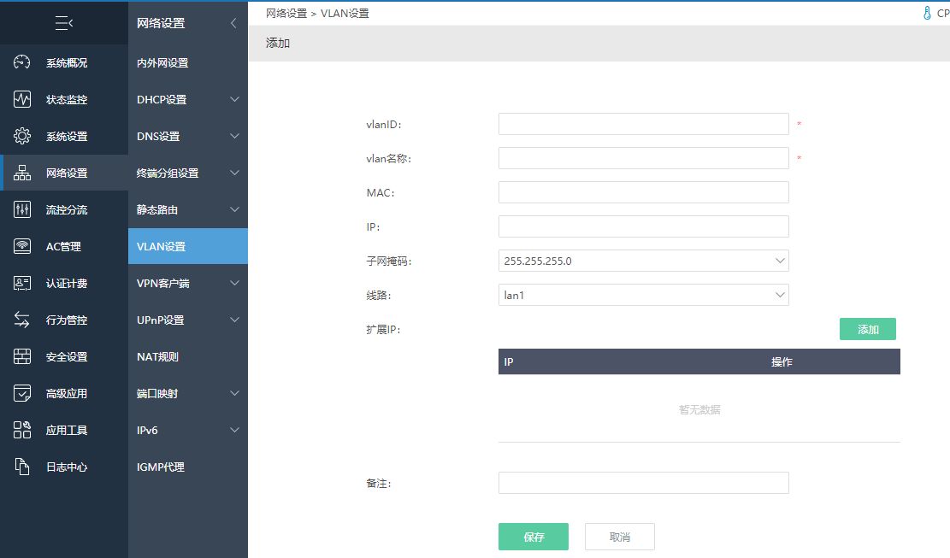Select the IGMP代理 menu item

click(x=161, y=467)
